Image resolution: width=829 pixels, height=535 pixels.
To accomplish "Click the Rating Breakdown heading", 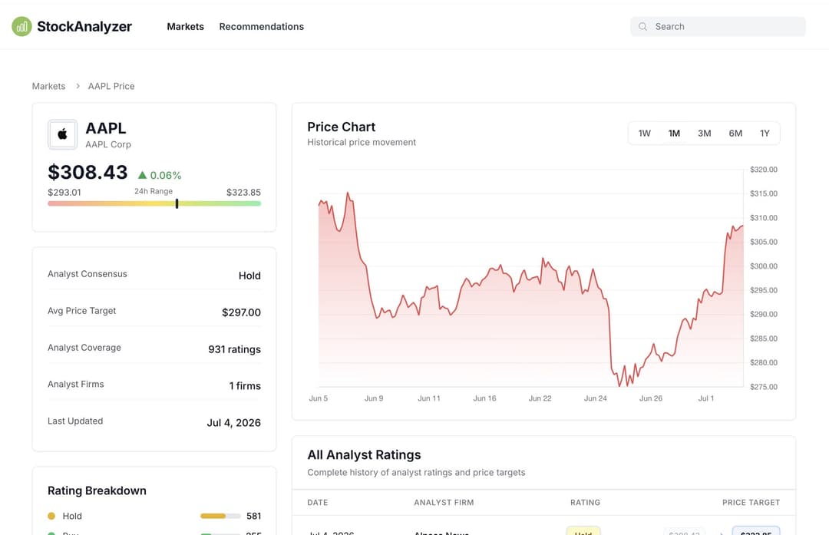I will click(97, 490).
